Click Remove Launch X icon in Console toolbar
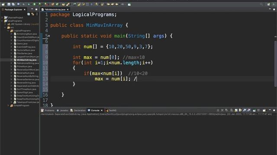 coord(222,110)
